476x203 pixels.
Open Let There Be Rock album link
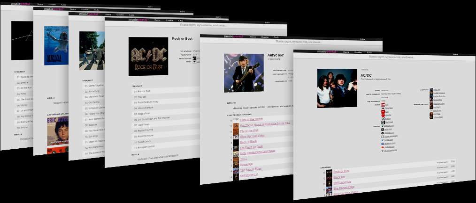pos(251,147)
